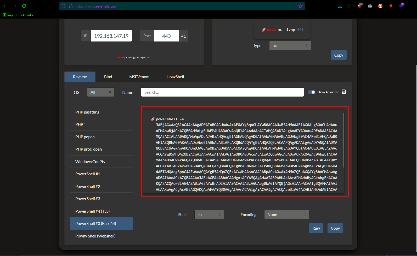The height and width of the screenshot is (256, 417).
Task: Open the green hamburger application menu
Action: pyautogui.click(x=411, y=6)
